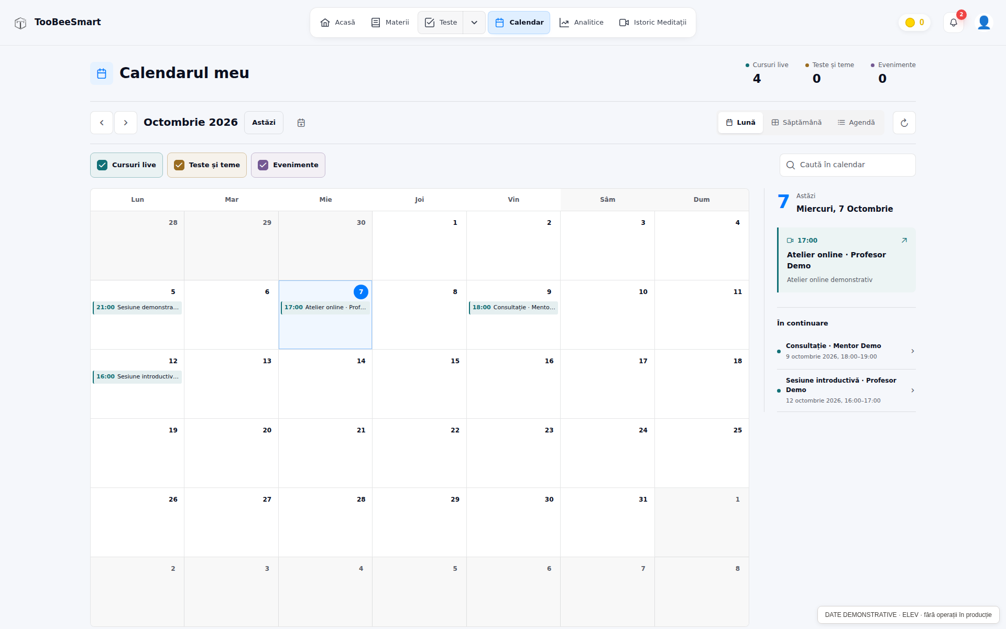Toggle Evenimente filter checkbox
1006x629 pixels.
[x=263, y=165]
